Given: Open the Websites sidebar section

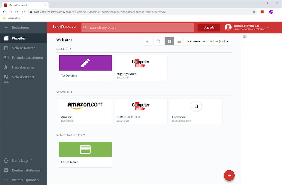Looking at the screenshot, I should (x=23, y=38).
